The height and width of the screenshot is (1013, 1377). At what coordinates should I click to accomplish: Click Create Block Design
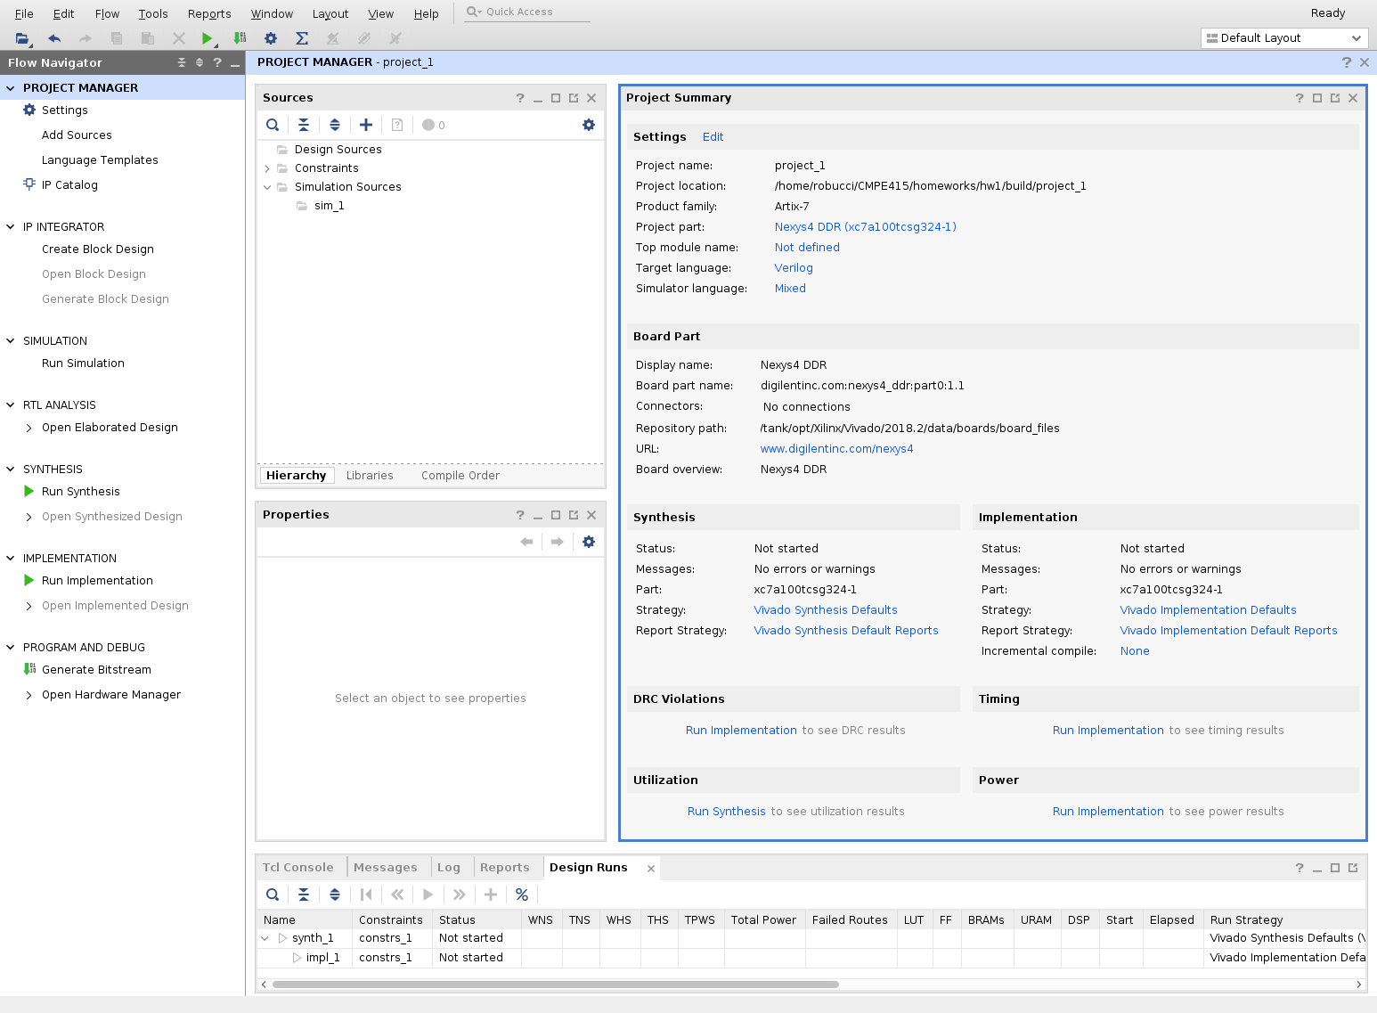point(98,249)
